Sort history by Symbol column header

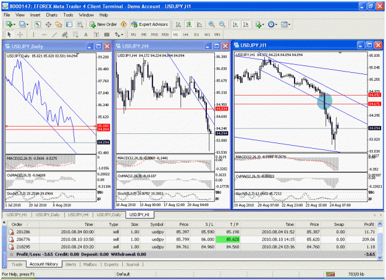[153, 225]
